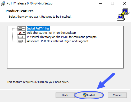This screenshot has width=131, height=102.
Task: Select Put install directory on the PATH item
Action: point(62,37)
